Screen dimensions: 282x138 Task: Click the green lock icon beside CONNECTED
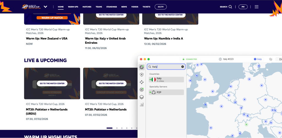point(183,59)
